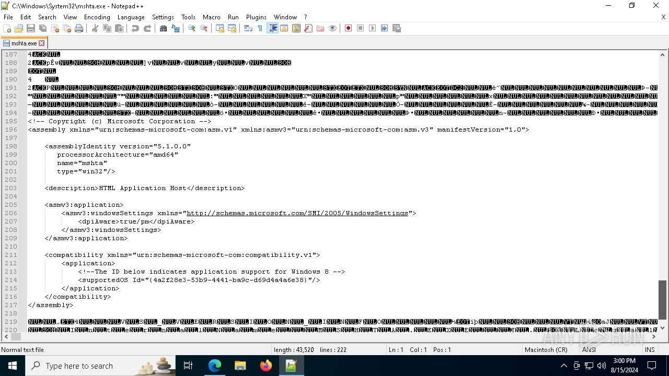Open the Plugins menu
Image resolution: width=669 pixels, height=376 pixels.
pos(256,17)
